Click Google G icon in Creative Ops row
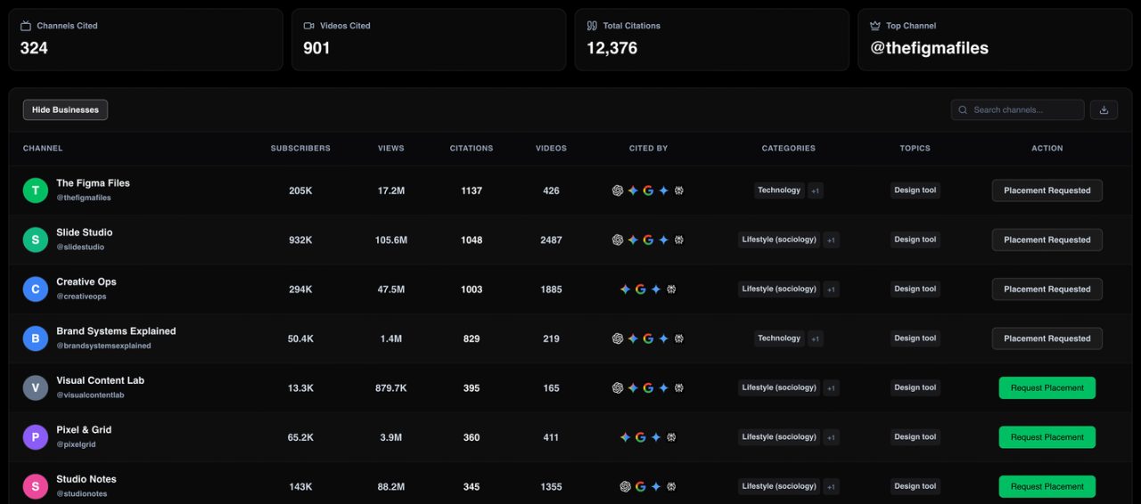Viewport: 1141px width, 504px height. point(640,289)
